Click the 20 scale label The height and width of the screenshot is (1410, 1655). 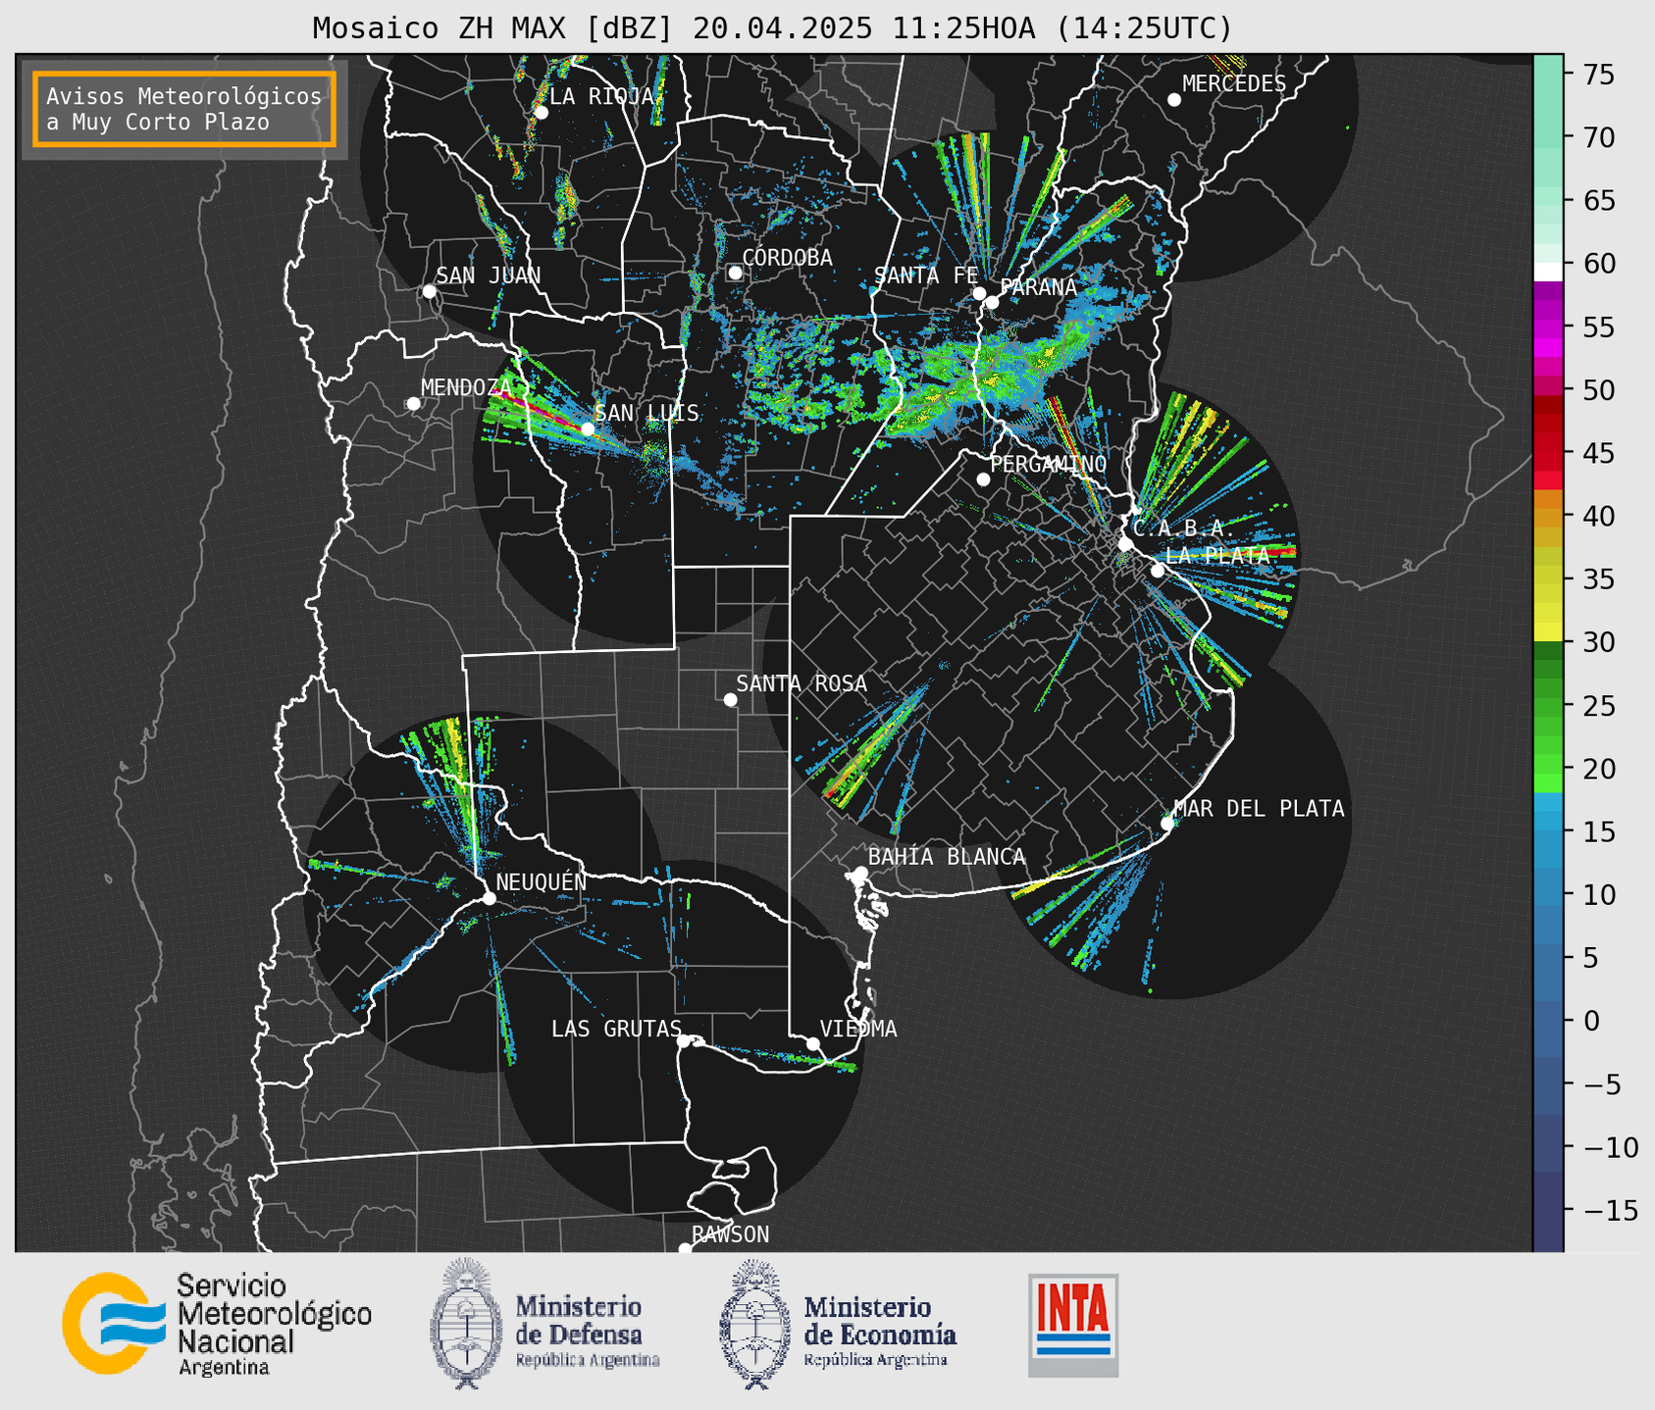[x=1597, y=769]
